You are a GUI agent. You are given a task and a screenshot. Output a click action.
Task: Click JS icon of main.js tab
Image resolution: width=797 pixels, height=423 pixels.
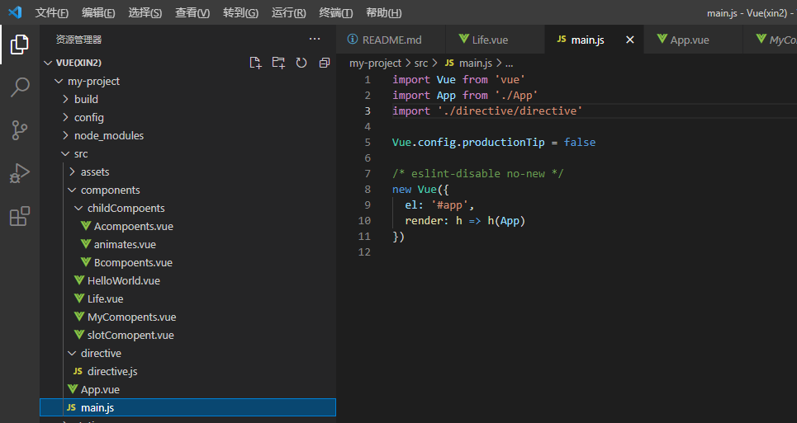561,39
